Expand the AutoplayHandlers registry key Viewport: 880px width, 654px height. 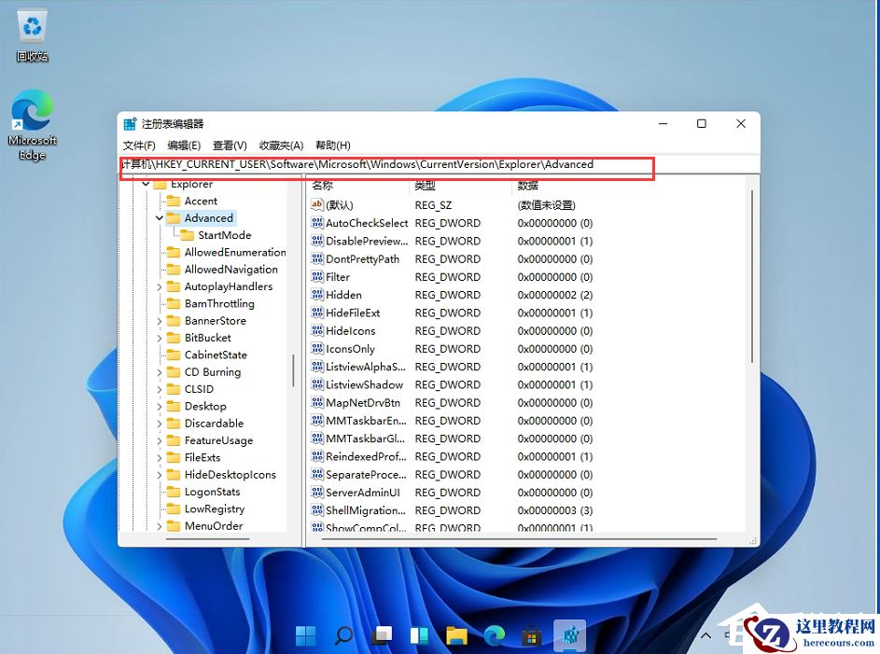pos(161,286)
